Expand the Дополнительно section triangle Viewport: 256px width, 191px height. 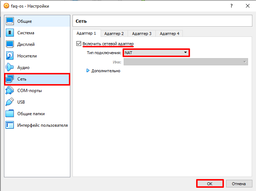pyautogui.click(x=88, y=70)
